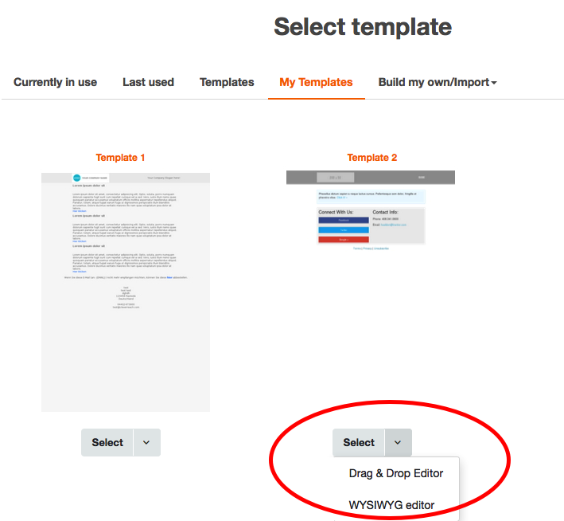Image resolution: width=564 pixels, height=521 pixels.
Task: Choose Drag & Drop Editor option
Action: click(396, 473)
